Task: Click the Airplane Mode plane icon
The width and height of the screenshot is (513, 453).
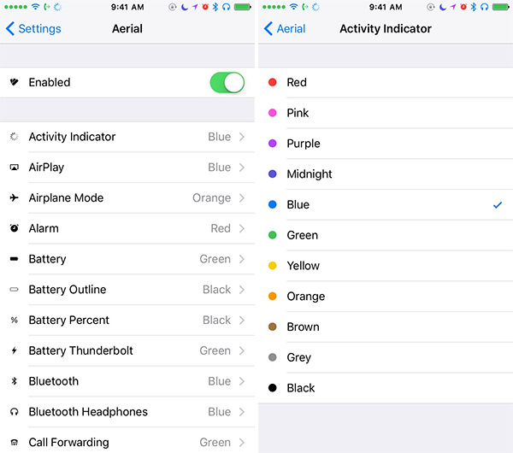Action: point(14,198)
